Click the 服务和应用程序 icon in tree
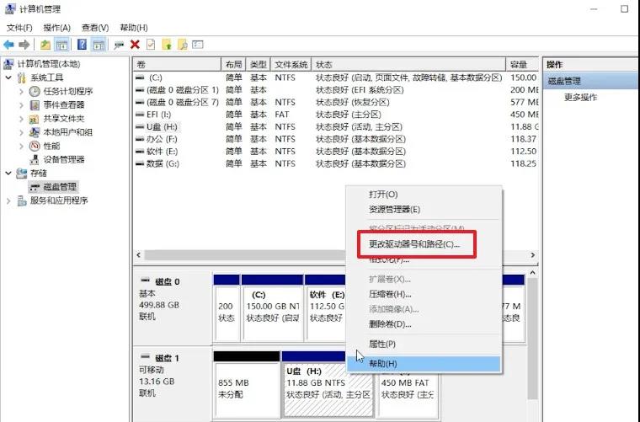This screenshot has width=640, height=422. 22,200
